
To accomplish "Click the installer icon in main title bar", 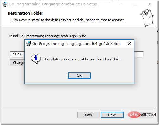I will click(x=5, y=4).
